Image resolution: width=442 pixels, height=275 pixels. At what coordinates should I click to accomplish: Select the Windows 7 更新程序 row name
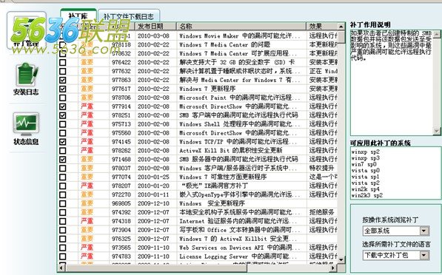(x=207, y=89)
